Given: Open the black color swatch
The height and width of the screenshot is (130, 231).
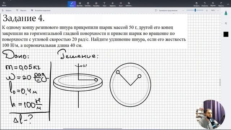Looking at the screenshot, I should coord(226,34).
